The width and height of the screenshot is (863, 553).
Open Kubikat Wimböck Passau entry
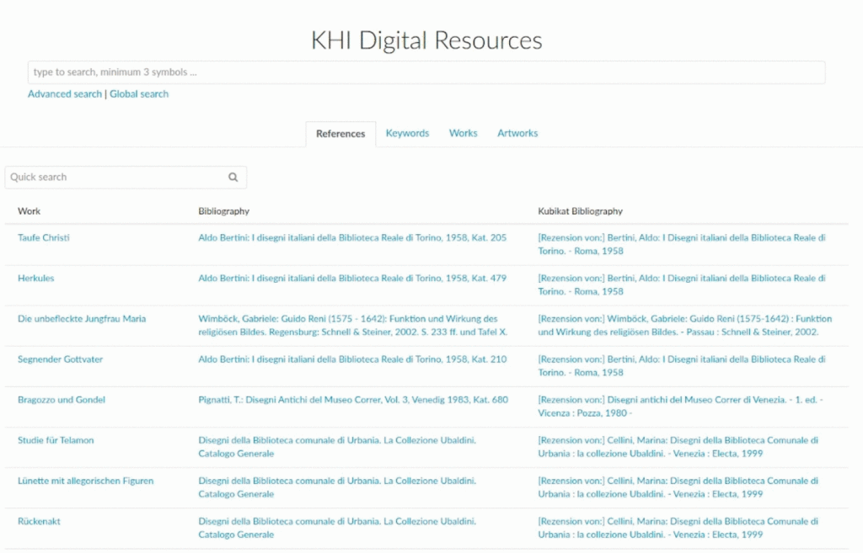(x=685, y=326)
